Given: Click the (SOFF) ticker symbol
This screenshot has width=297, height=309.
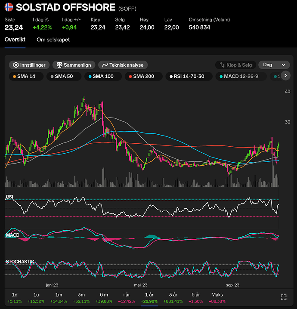Looking at the screenshot, I should point(127,9).
